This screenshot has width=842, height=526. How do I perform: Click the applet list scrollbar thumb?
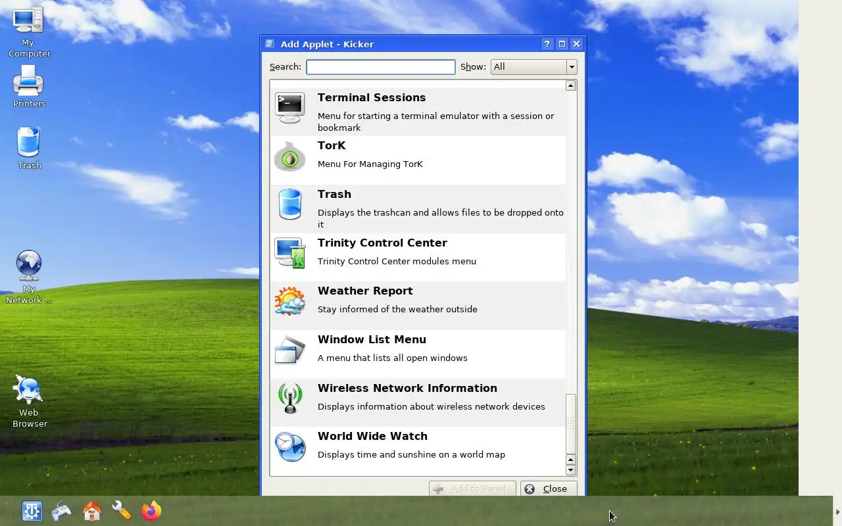[571, 423]
